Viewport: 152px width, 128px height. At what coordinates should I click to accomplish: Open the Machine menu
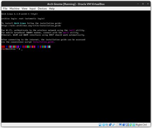14,9
